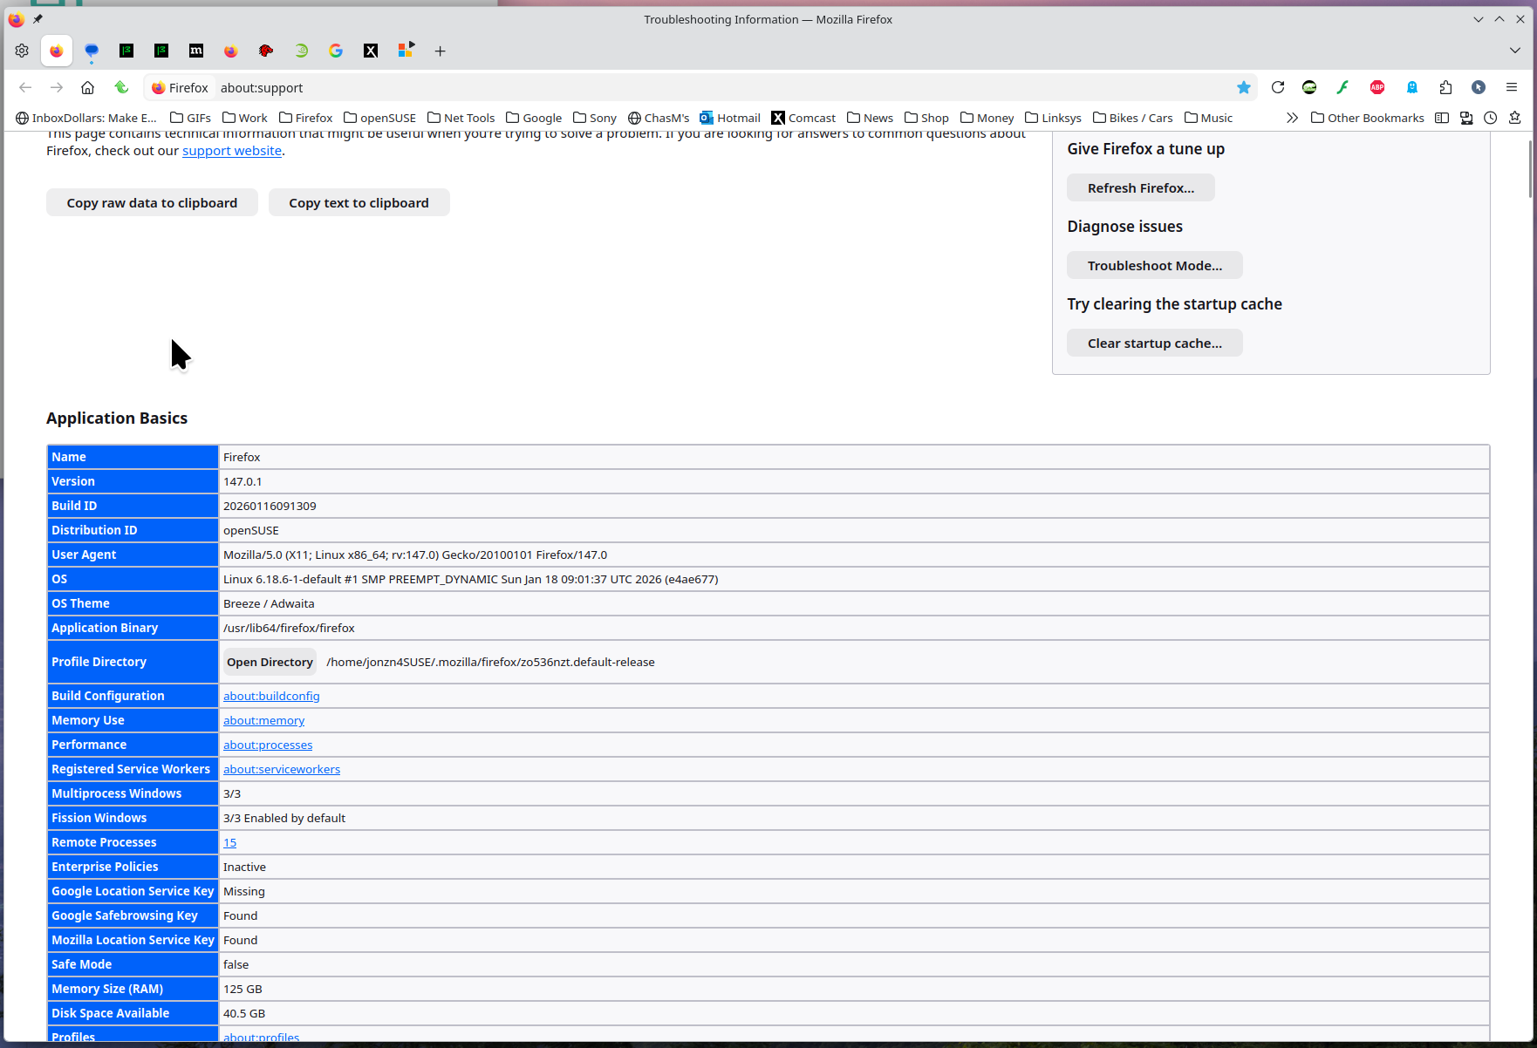1537x1048 pixels.
Task: Show browsing history via clock icon
Action: [x=1491, y=118]
